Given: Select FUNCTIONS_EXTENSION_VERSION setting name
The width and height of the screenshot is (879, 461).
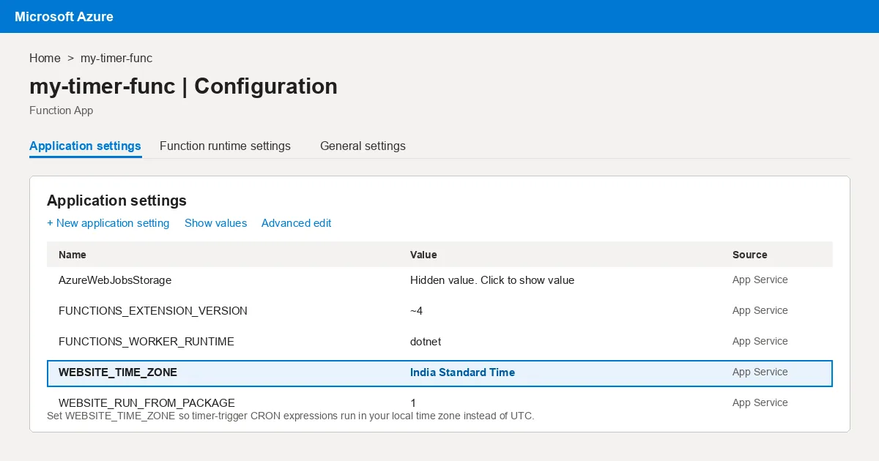Looking at the screenshot, I should [153, 311].
